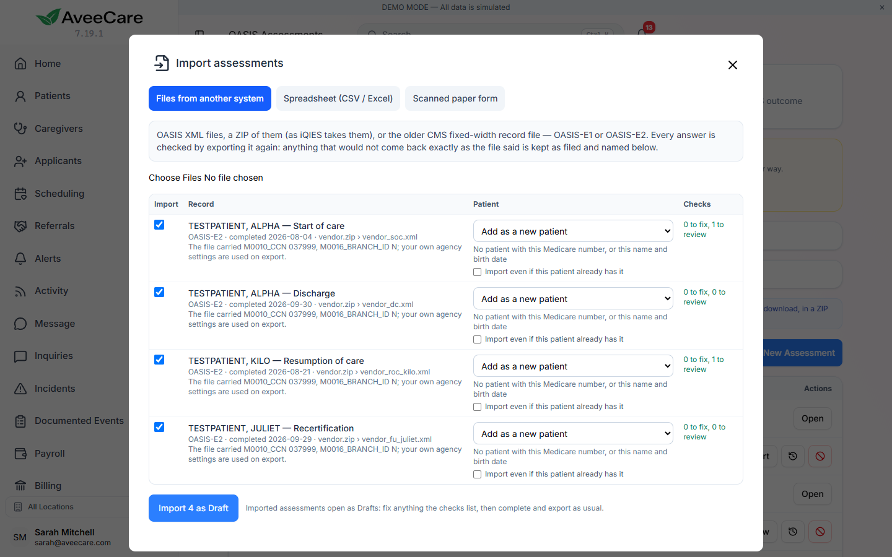Open patient dropdown for the Discharge record
Screen dimensions: 892x557
(573, 299)
